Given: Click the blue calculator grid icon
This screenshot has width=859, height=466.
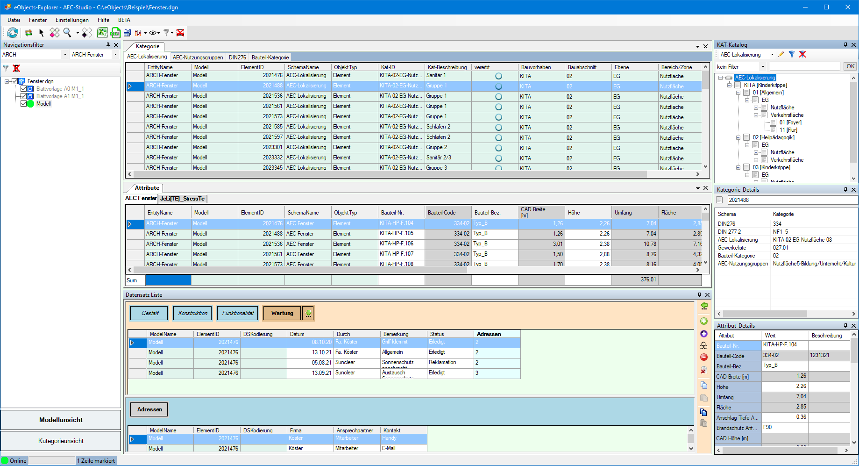Looking at the screenshot, I should pyautogui.click(x=127, y=33).
